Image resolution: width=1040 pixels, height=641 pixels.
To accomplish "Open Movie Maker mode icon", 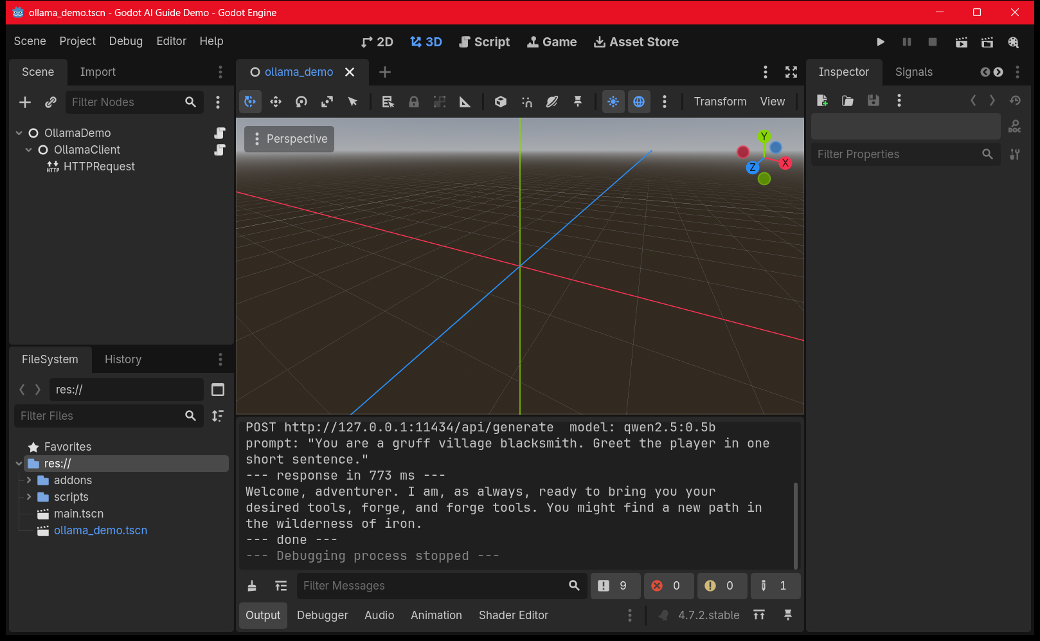I will coord(1014,42).
